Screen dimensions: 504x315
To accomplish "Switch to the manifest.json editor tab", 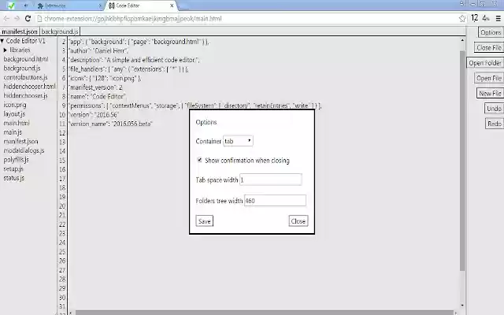I will 20,31.
